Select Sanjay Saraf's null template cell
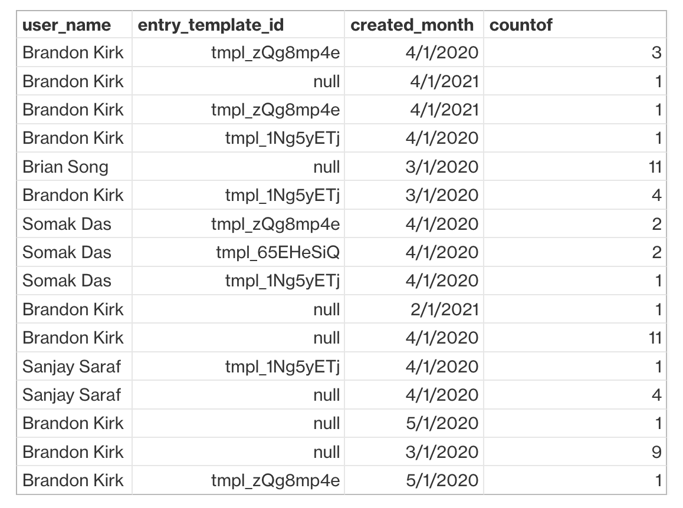The width and height of the screenshot is (683, 508). (x=238, y=395)
